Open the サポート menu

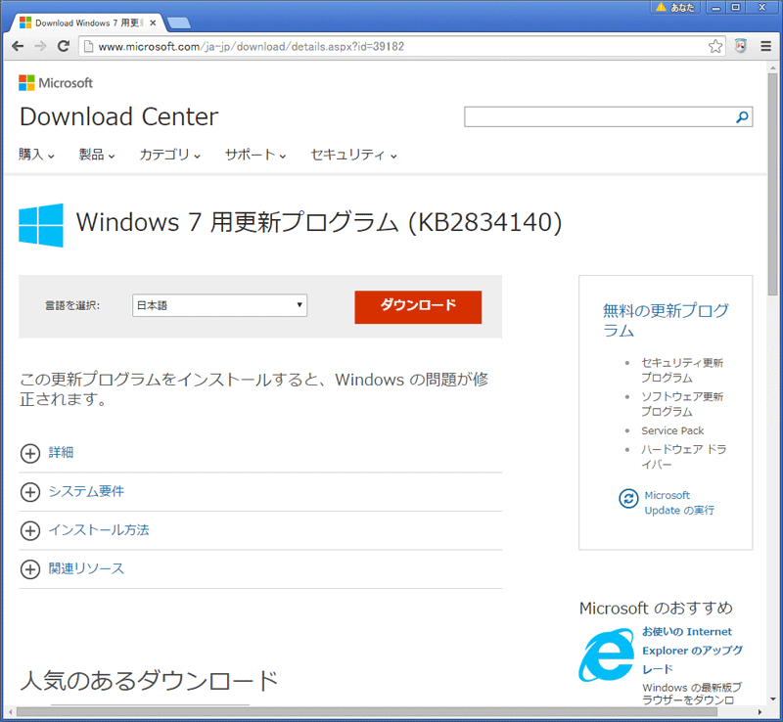(x=255, y=155)
